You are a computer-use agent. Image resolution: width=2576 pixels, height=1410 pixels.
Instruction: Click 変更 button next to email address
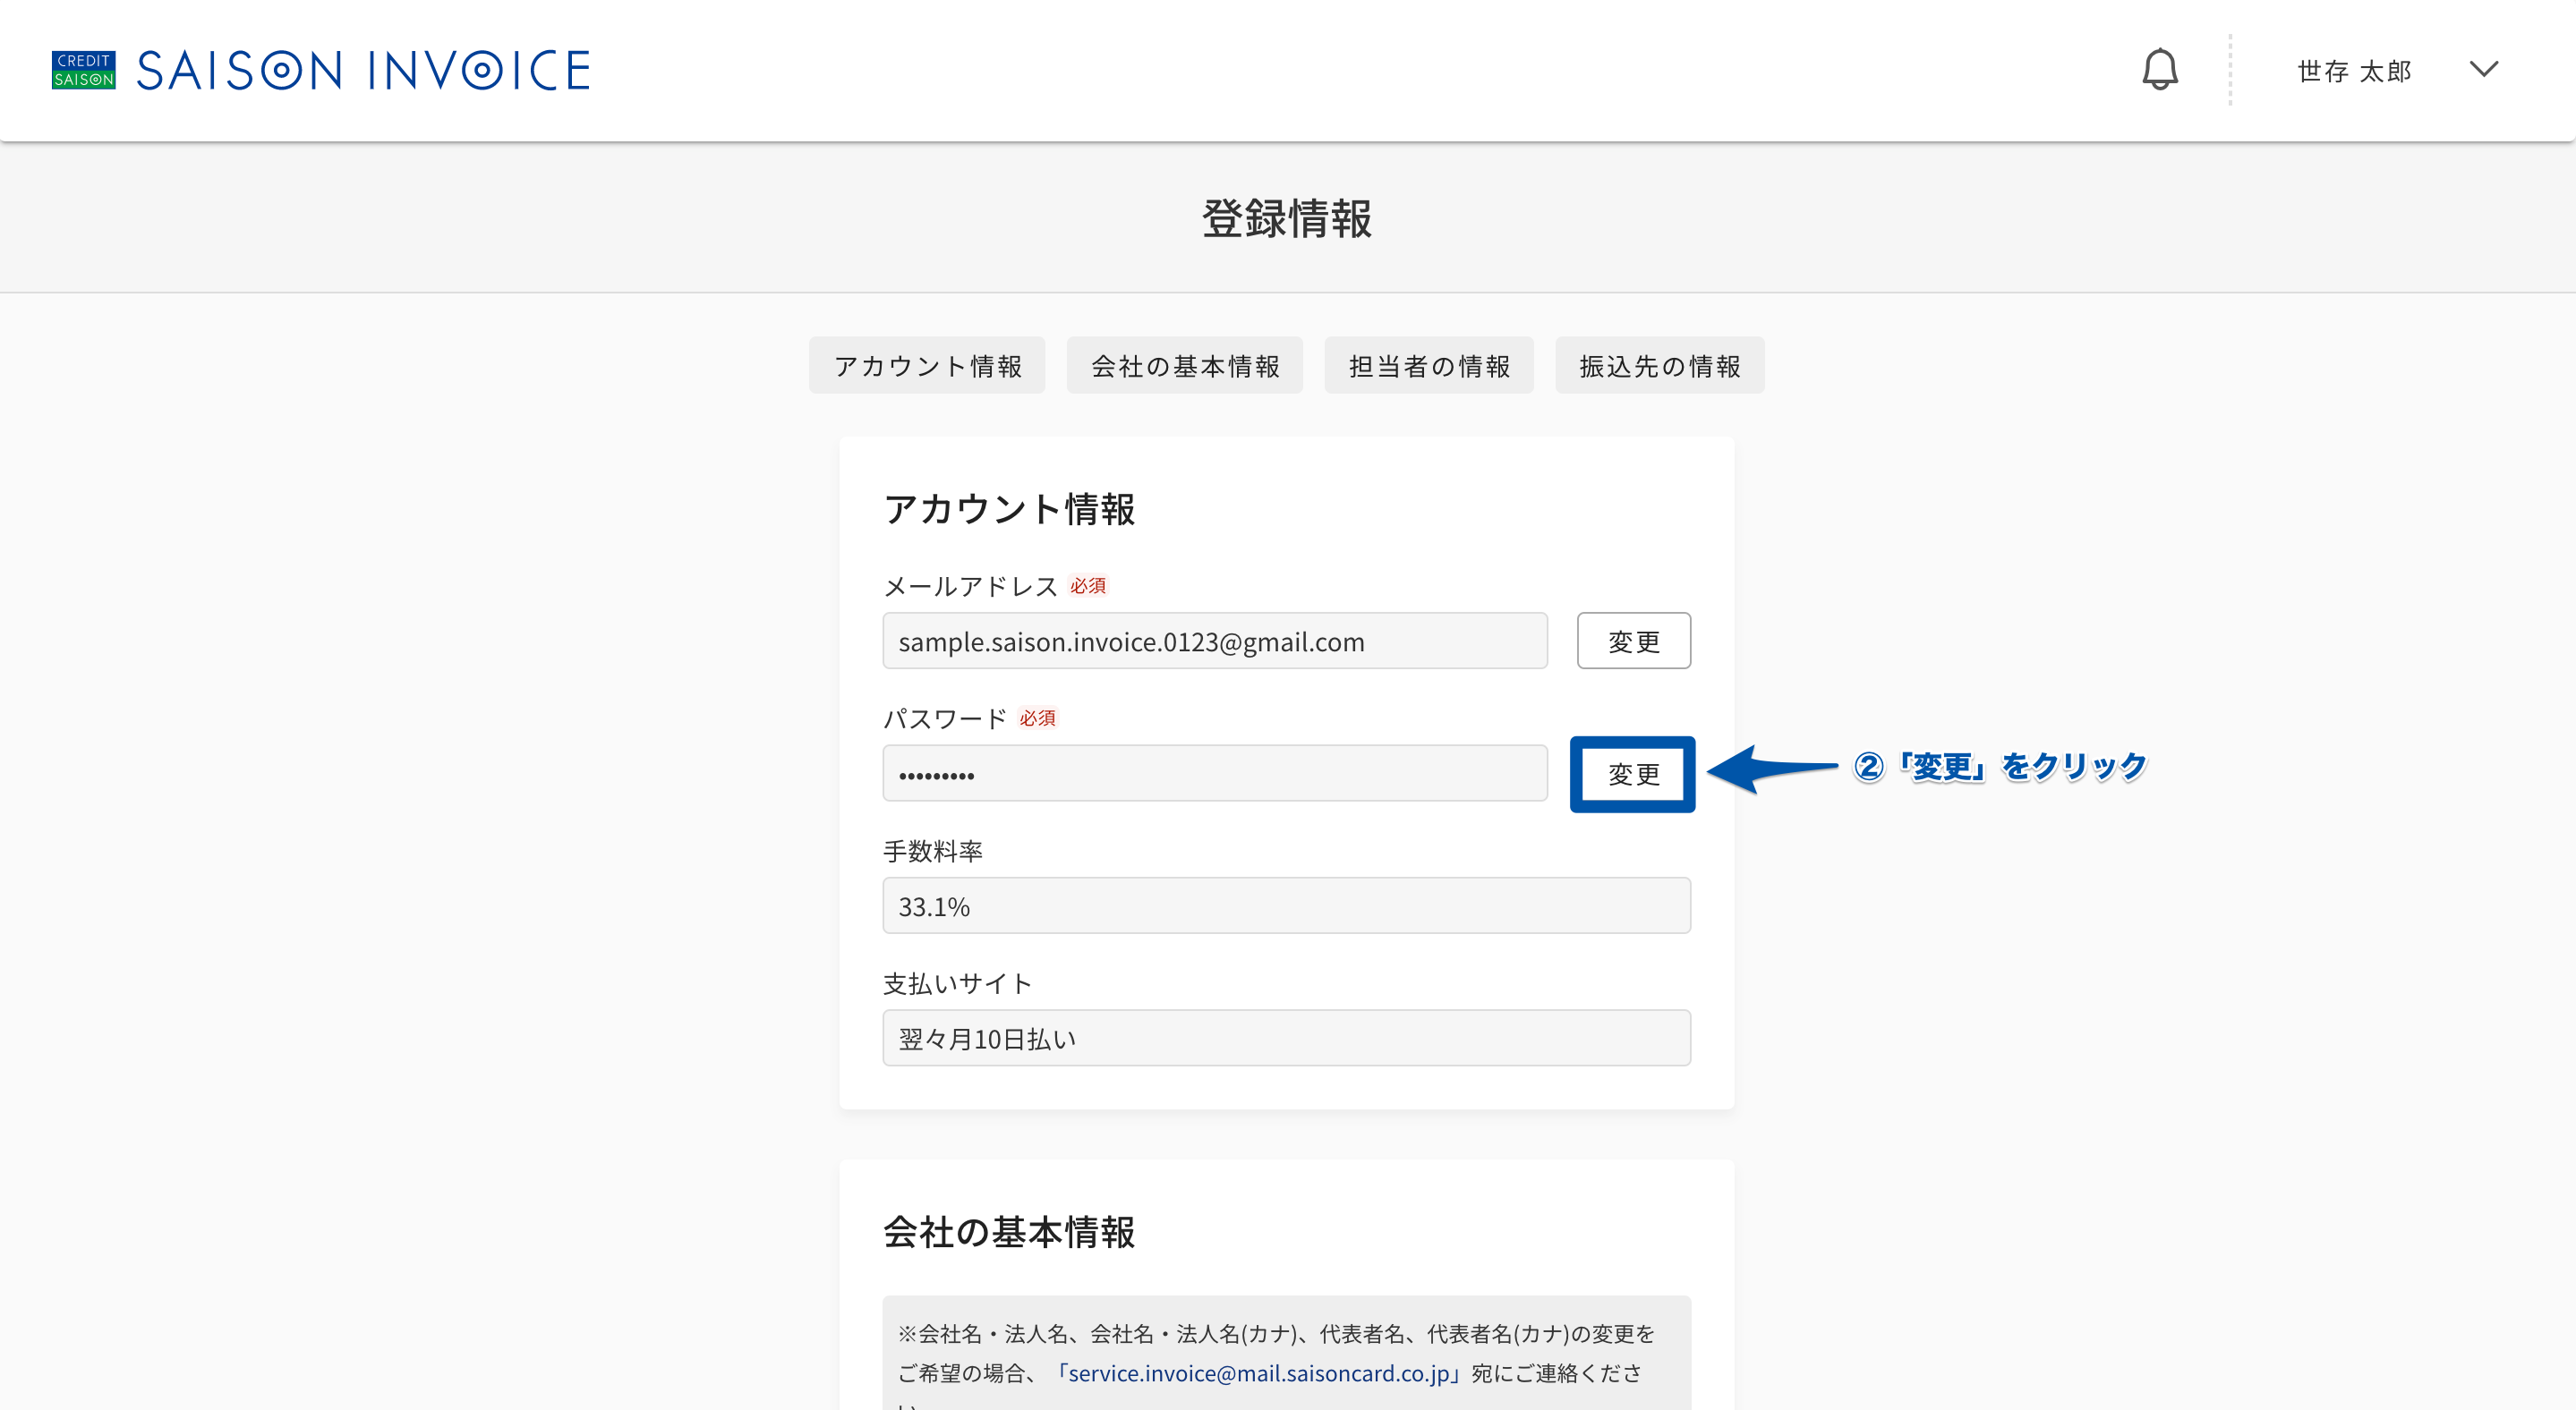1634,641
